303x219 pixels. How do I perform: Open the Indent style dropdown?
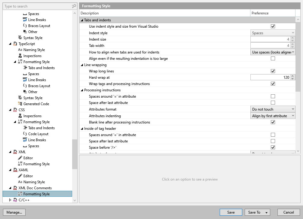(x=272, y=33)
